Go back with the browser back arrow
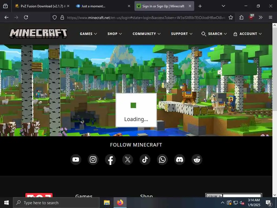277x208 pixels. [6, 17]
